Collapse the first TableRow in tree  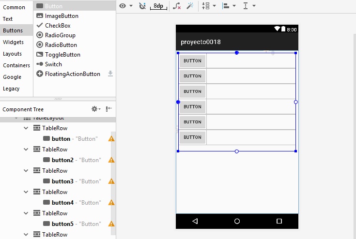(x=26, y=128)
